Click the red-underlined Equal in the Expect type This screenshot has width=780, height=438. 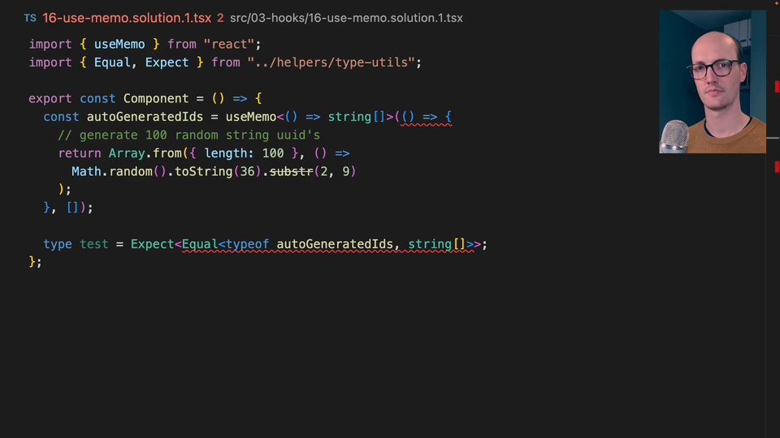200,243
